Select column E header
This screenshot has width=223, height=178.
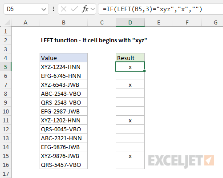click(159, 23)
